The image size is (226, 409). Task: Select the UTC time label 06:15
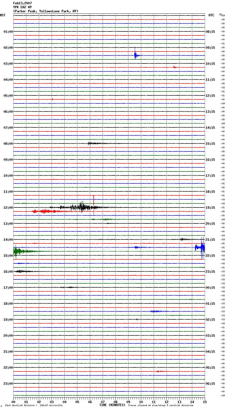(x=210, y=384)
